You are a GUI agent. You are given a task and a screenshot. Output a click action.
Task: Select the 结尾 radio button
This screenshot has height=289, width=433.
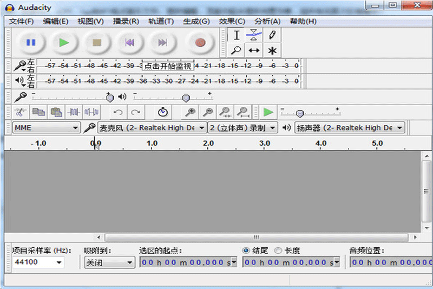pyautogui.click(x=246, y=251)
